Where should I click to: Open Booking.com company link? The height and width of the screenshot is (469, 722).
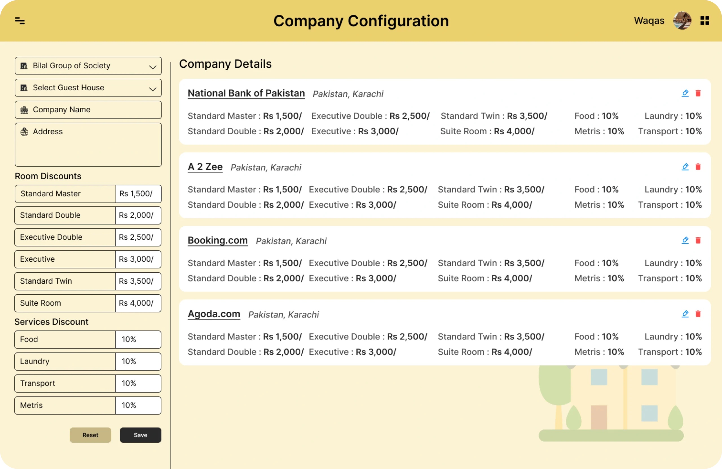tap(217, 240)
